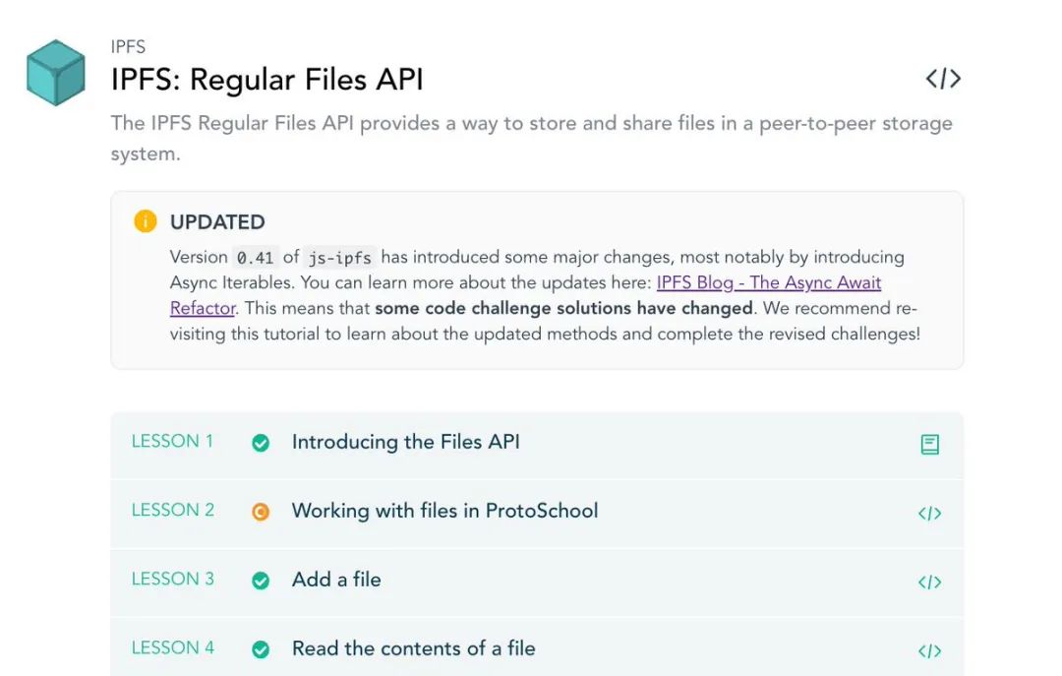
Task: Click the orange info icon next to UPDATED
Action: [x=145, y=221]
